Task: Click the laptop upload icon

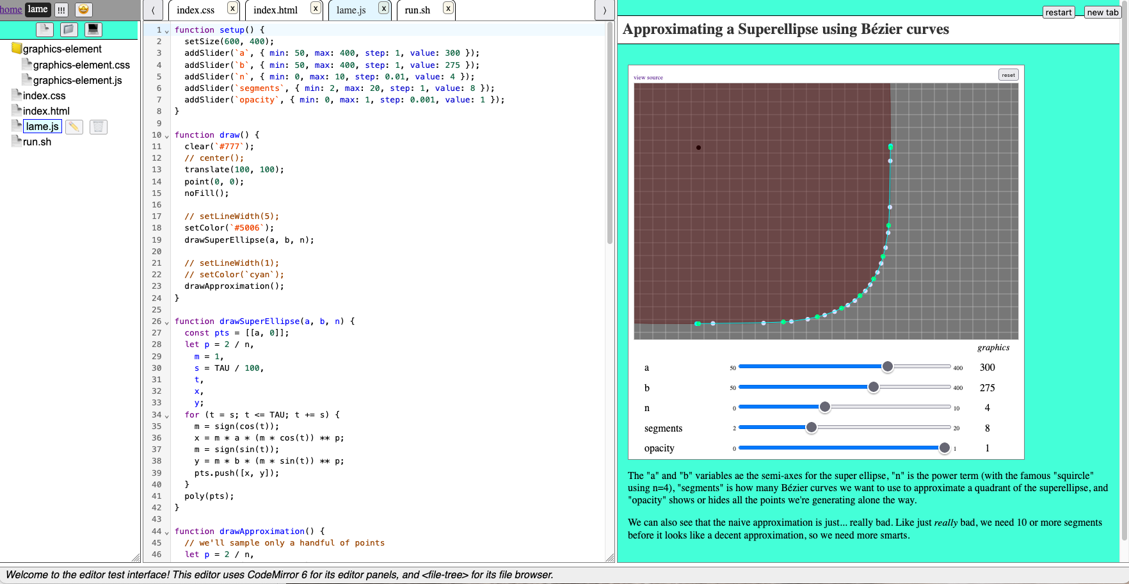Action: 93,29
